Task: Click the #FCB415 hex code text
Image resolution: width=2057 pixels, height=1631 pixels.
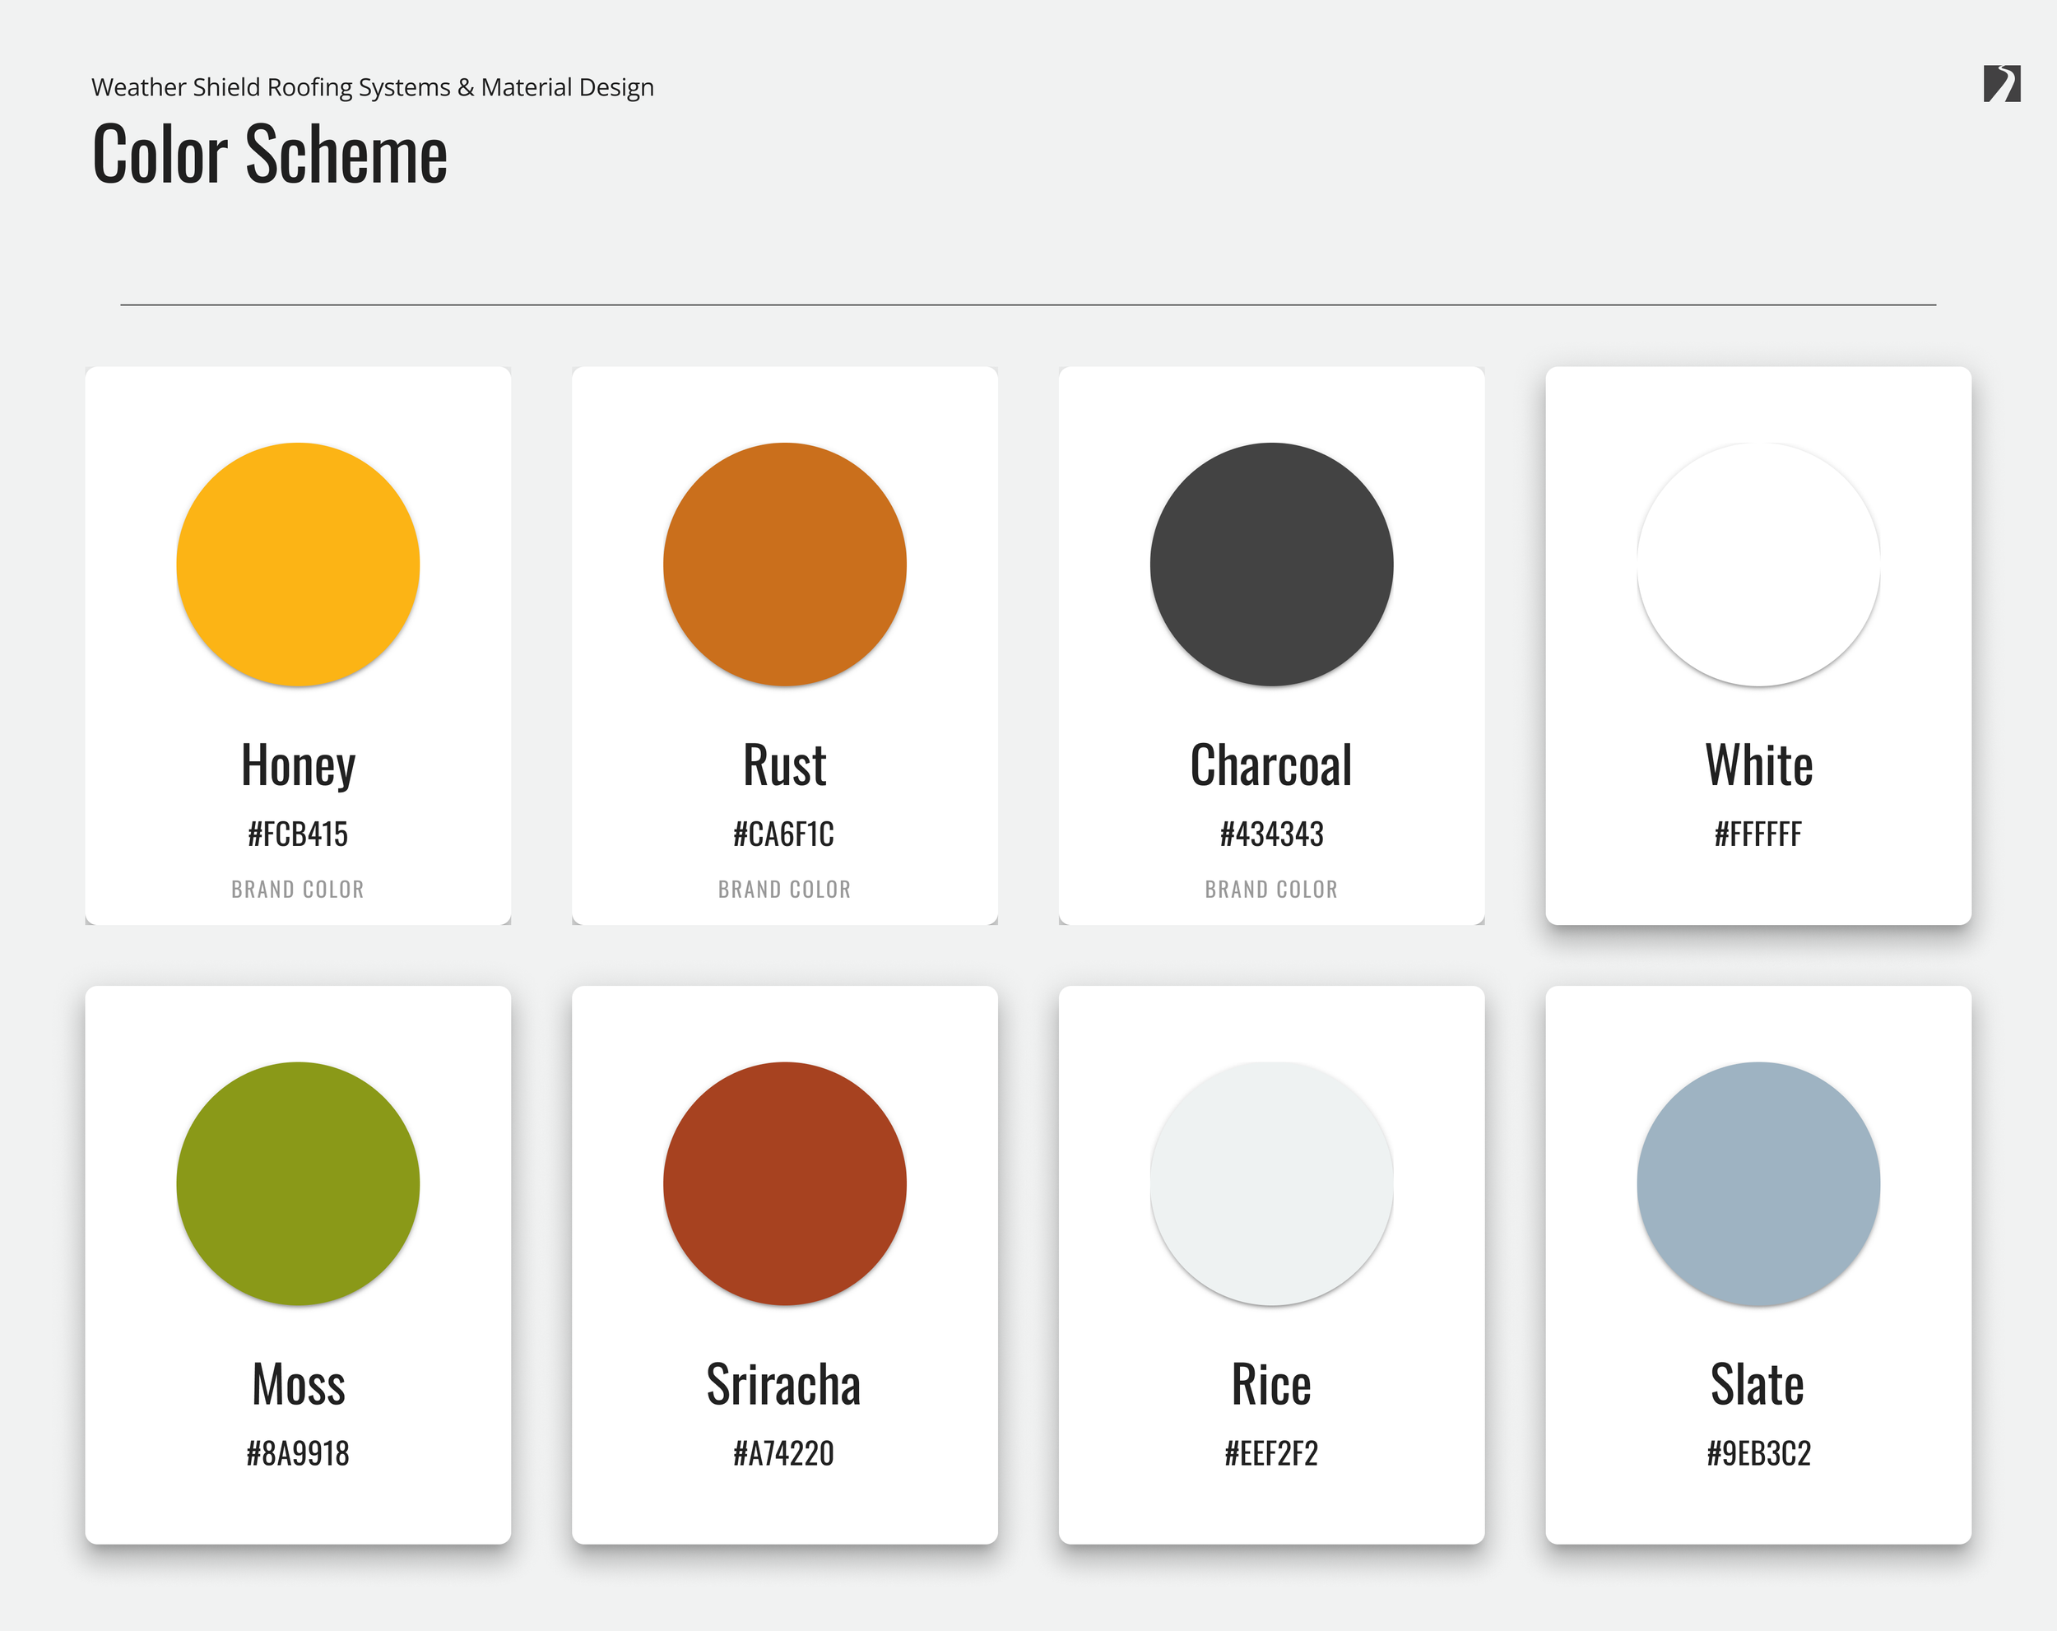Action: (298, 834)
